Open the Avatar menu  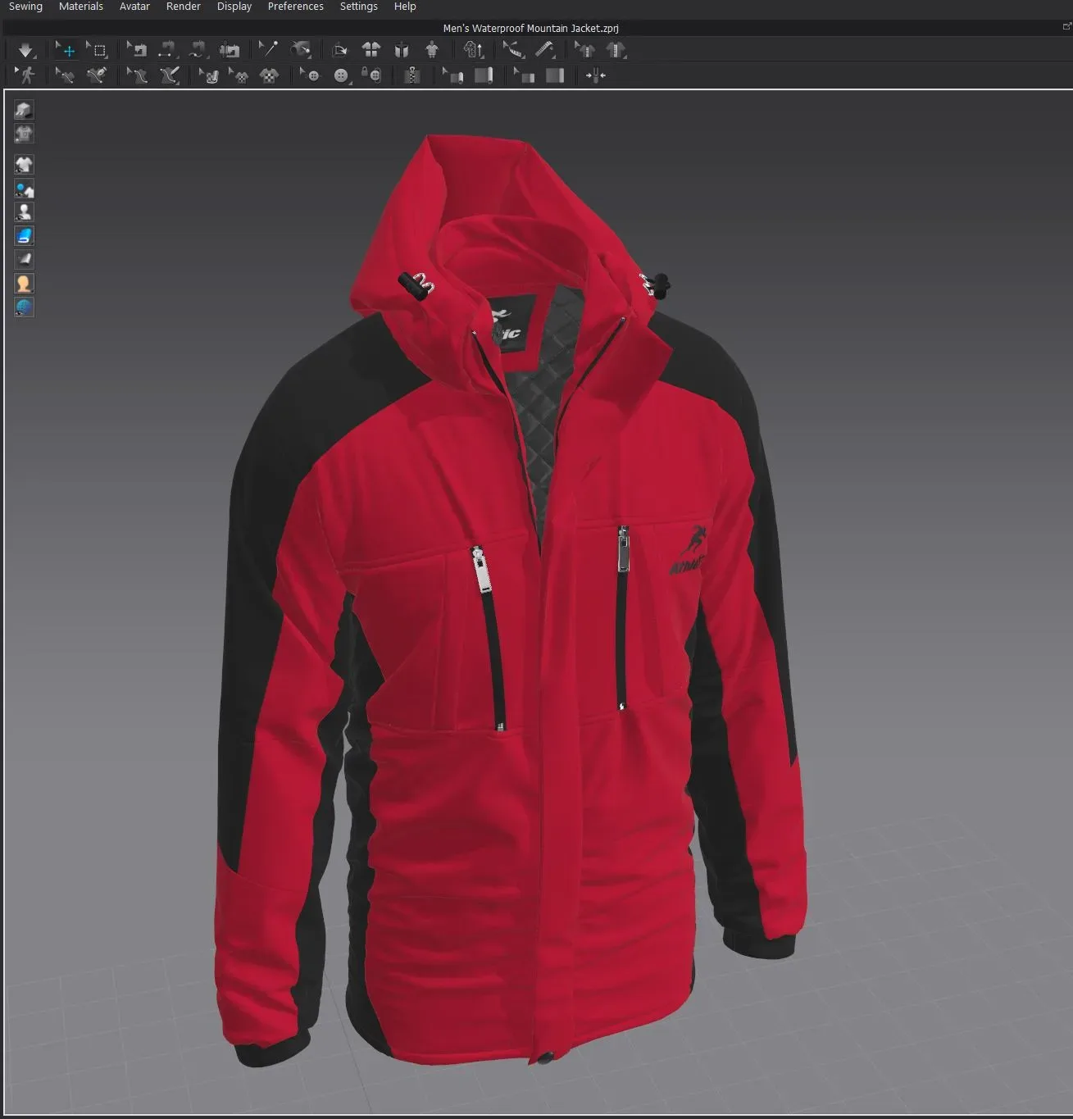pyautogui.click(x=134, y=7)
